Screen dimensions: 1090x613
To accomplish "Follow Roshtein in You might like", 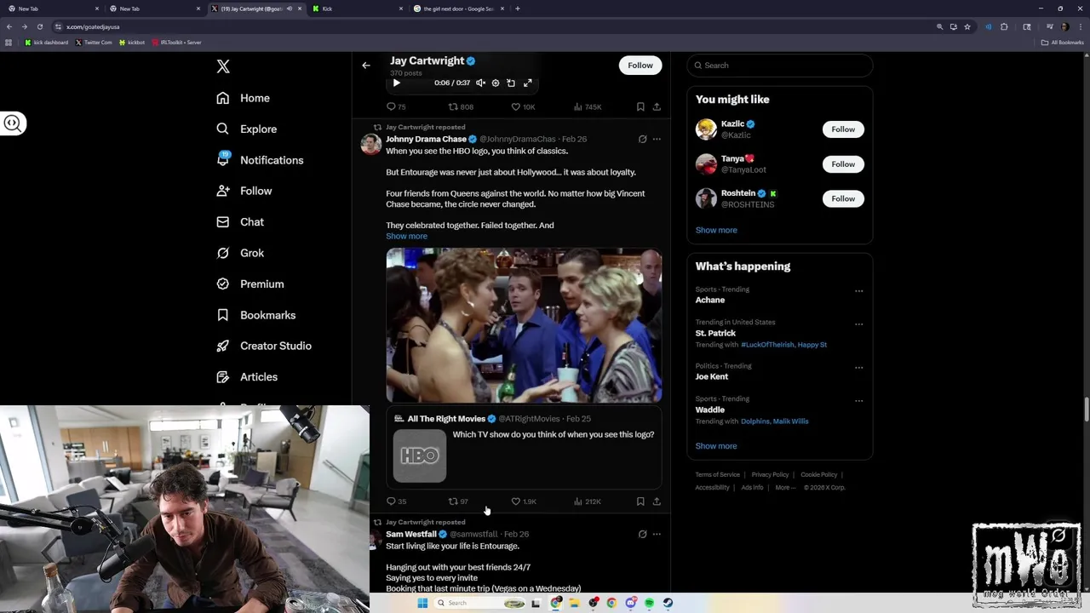I will [x=843, y=199].
